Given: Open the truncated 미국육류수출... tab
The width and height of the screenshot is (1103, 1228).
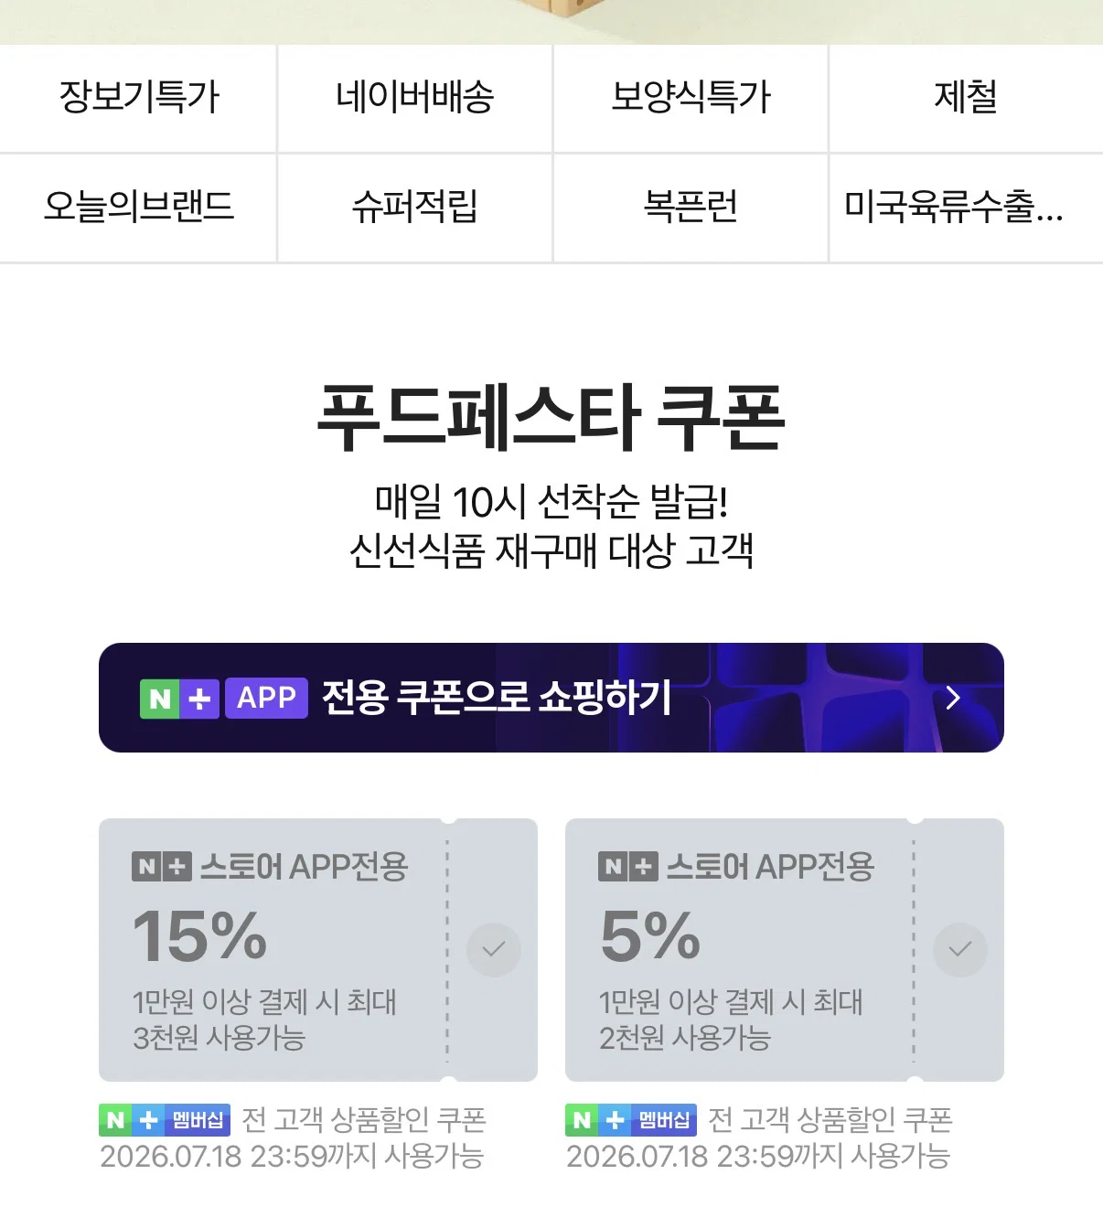Looking at the screenshot, I should click(x=966, y=208).
